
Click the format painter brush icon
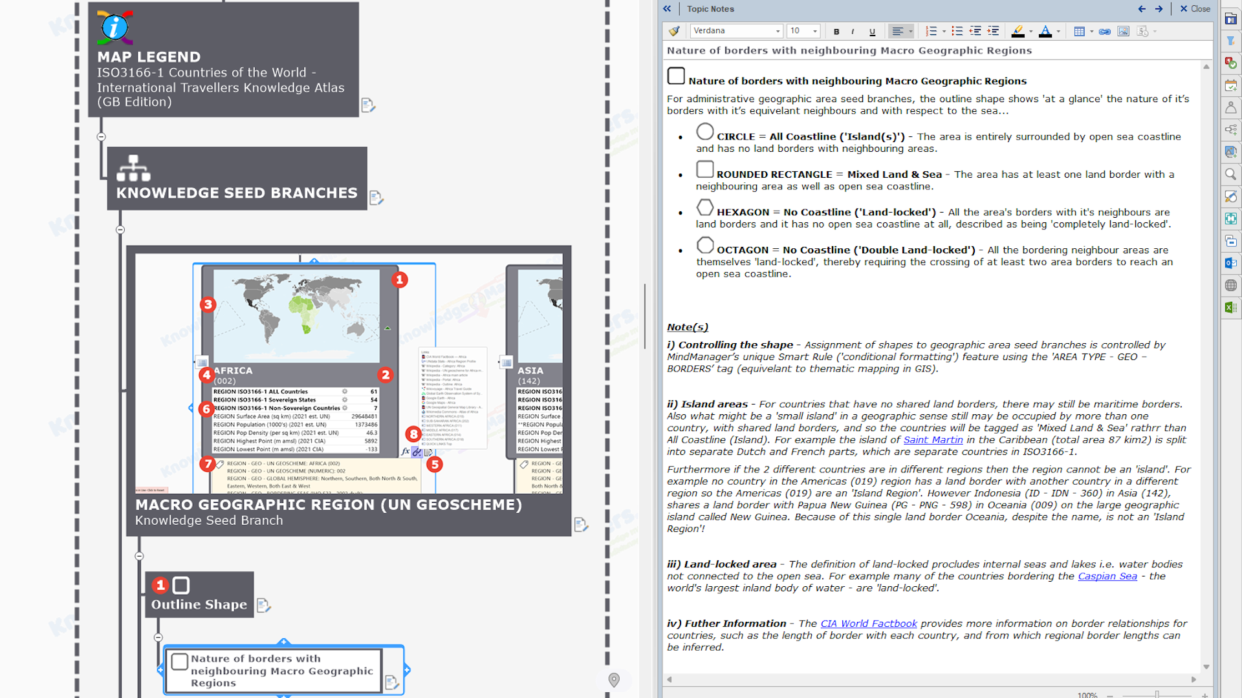click(x=674, y=31)
